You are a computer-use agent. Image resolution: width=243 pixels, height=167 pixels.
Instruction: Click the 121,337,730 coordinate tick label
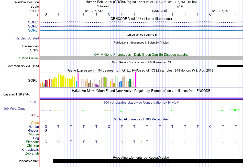click(94, 11)
